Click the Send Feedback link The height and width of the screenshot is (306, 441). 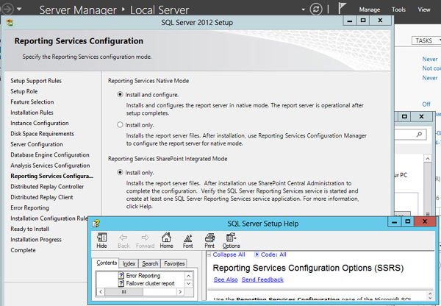click(262, 280)
